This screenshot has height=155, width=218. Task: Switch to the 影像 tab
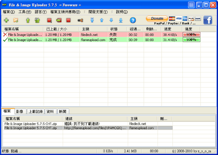click(x=20, y=111)
